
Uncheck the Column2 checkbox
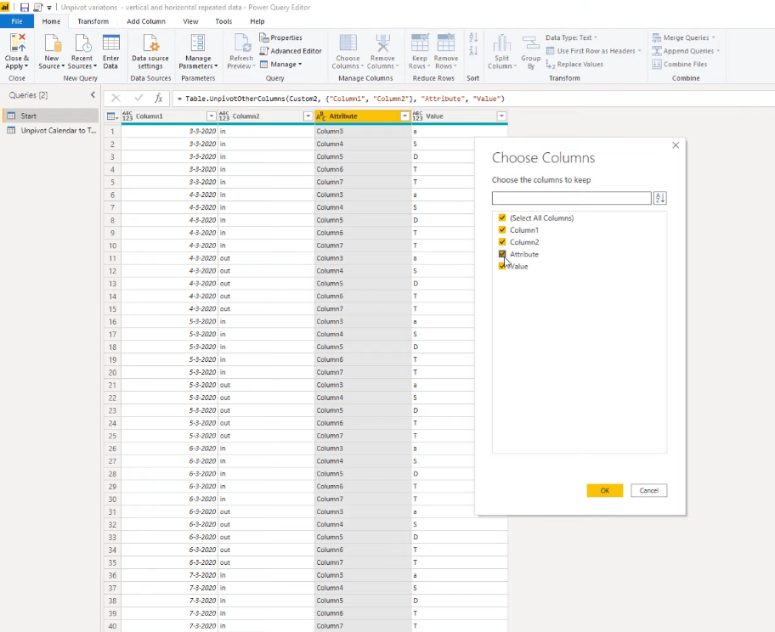click(x=502, y=241)
